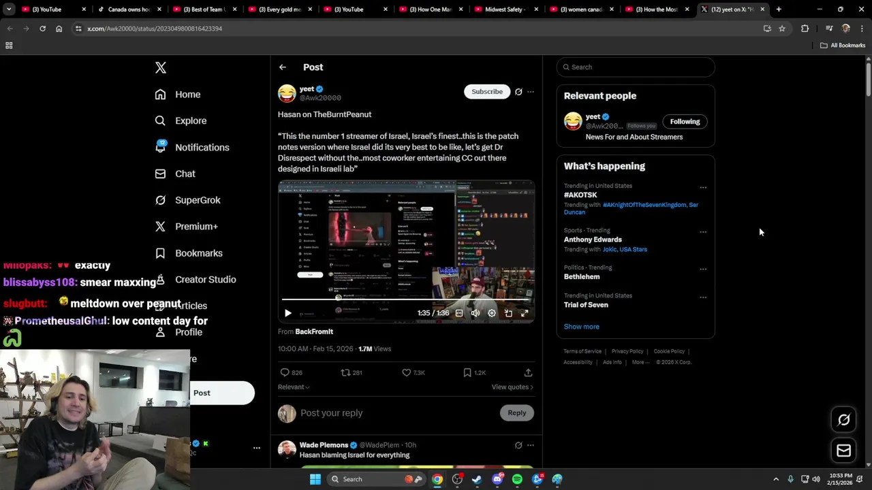Screen dimensions: 872x490
Task: Open media controls icon in Chrome toolbar
Action: pyautogui.click(x=829, y=29)
